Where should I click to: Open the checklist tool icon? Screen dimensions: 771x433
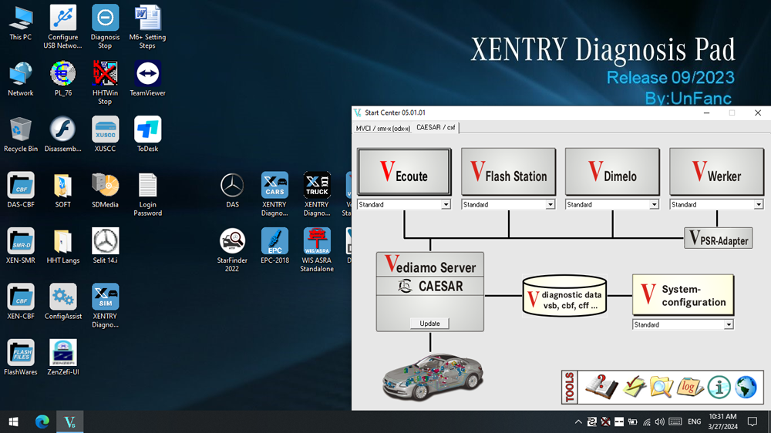click(635, 387)
